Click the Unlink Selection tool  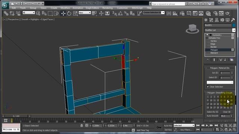12,13
